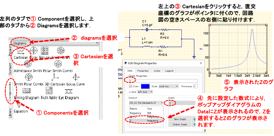
Task: Select the Admittance Smith diagram icon
Action: click(x=28, y=64)
